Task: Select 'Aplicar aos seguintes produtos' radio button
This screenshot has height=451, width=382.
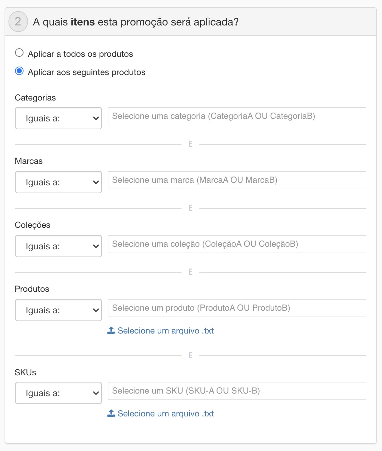Action: (x=19, y=71)
